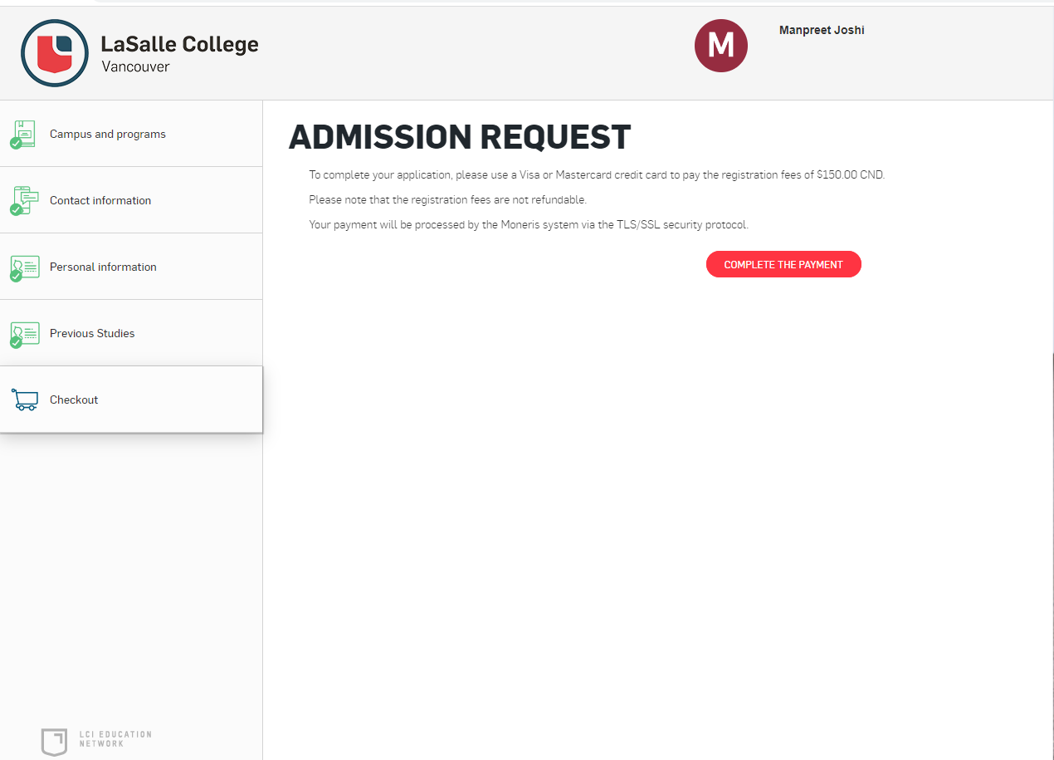Select the Checkout step

click(x=131, y=400)
